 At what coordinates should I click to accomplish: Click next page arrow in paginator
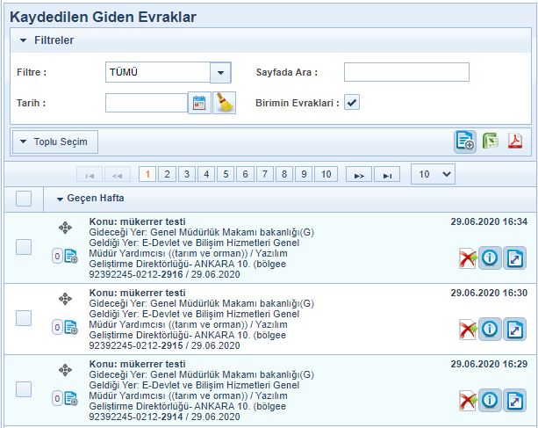click(357, 174)
